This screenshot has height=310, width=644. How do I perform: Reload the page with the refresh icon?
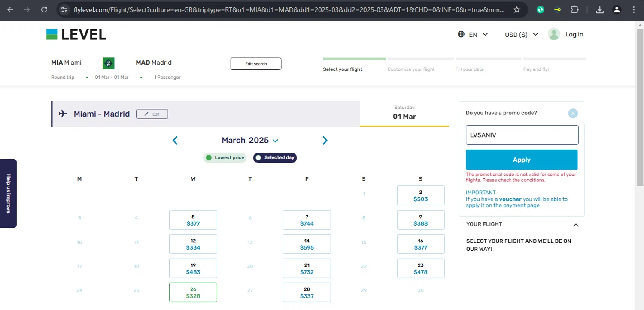[44, 9]
